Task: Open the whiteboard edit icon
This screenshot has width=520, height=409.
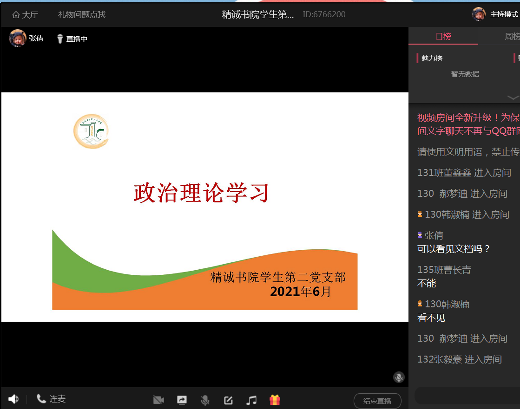Action: [x=228, y=400]
